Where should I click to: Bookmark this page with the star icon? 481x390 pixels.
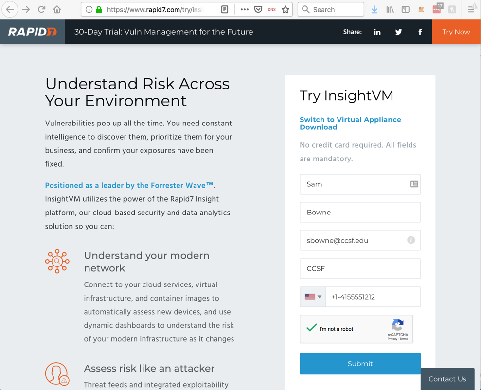285,10
